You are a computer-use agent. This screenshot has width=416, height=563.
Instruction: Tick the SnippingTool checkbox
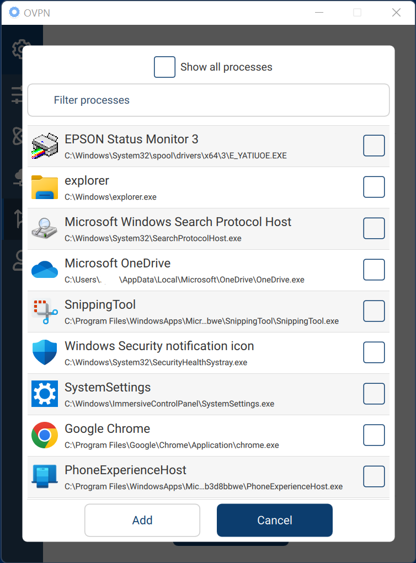374,311
